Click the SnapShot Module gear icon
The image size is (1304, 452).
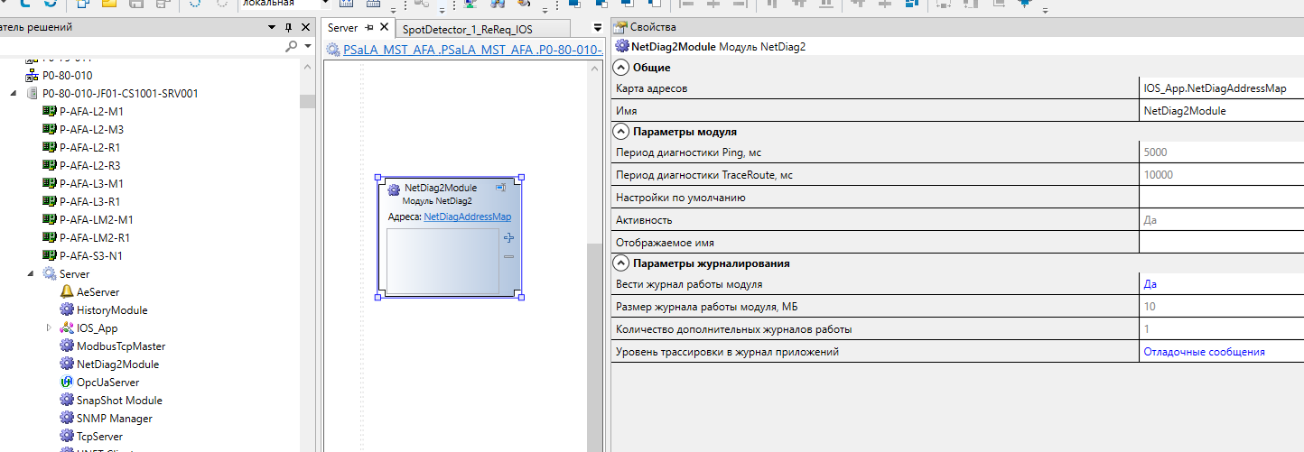67,400
